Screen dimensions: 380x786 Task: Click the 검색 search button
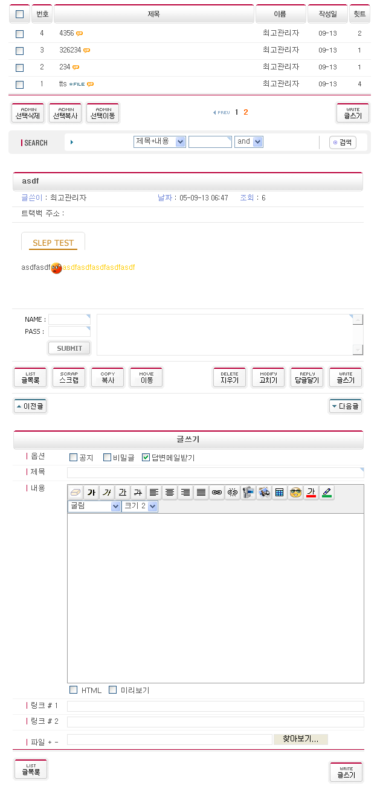[x=343, y=142]
